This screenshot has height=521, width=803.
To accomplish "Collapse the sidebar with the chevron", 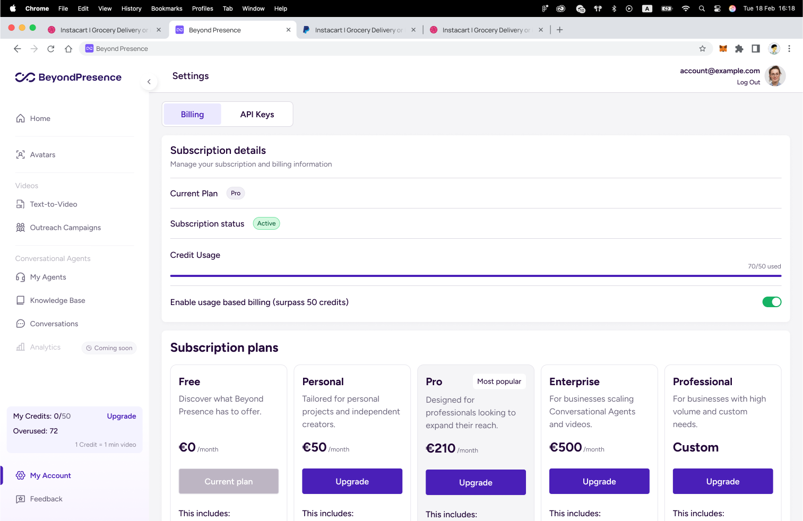I will pos(149,82).
